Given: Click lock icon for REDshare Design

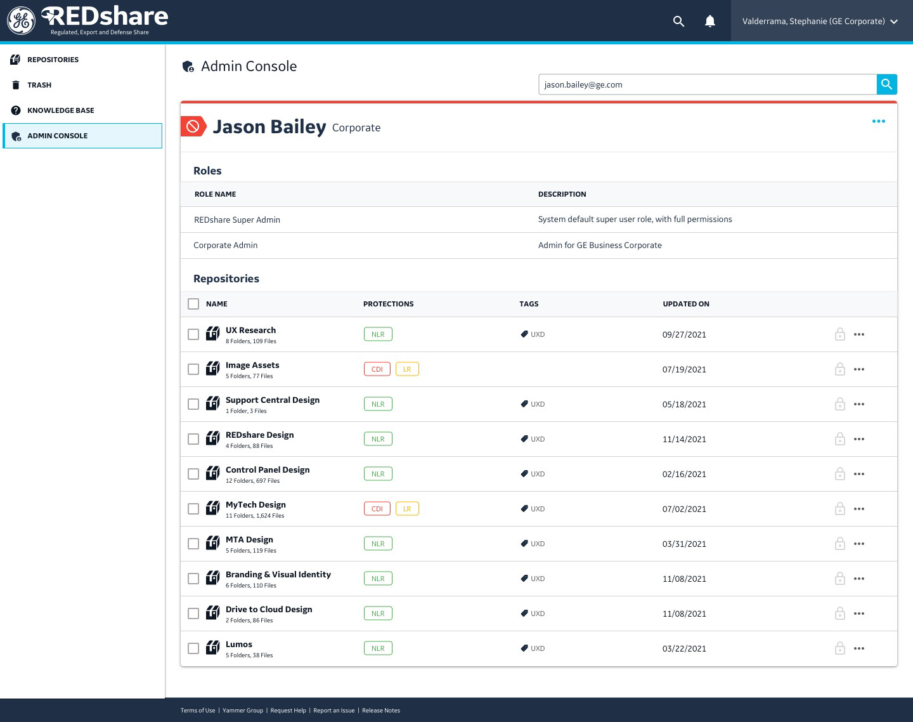Looking at the screenshot, I should (840, 438).
